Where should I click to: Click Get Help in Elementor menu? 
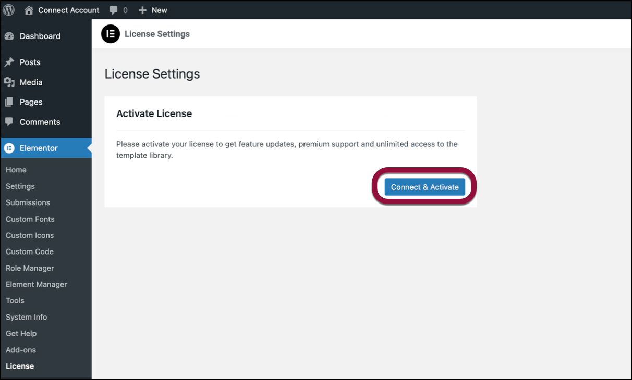[x=21, y=333]
